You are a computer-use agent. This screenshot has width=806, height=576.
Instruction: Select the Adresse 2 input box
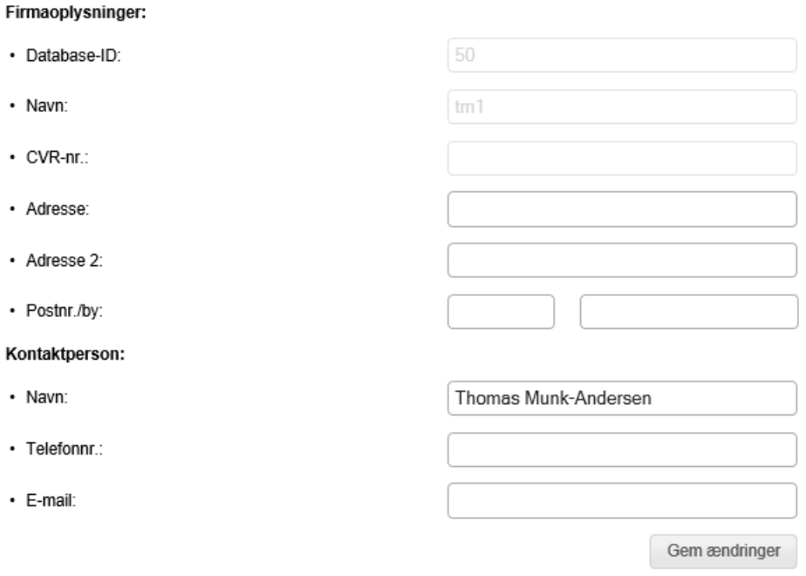(622, 260)
